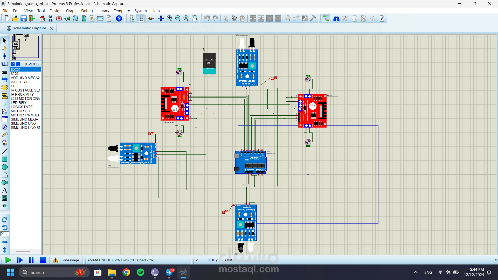
Task: Stop the simulation with the square button
Action: (x=43, y=260)
